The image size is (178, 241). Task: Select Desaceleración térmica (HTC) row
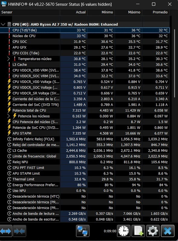coord(85,196)
